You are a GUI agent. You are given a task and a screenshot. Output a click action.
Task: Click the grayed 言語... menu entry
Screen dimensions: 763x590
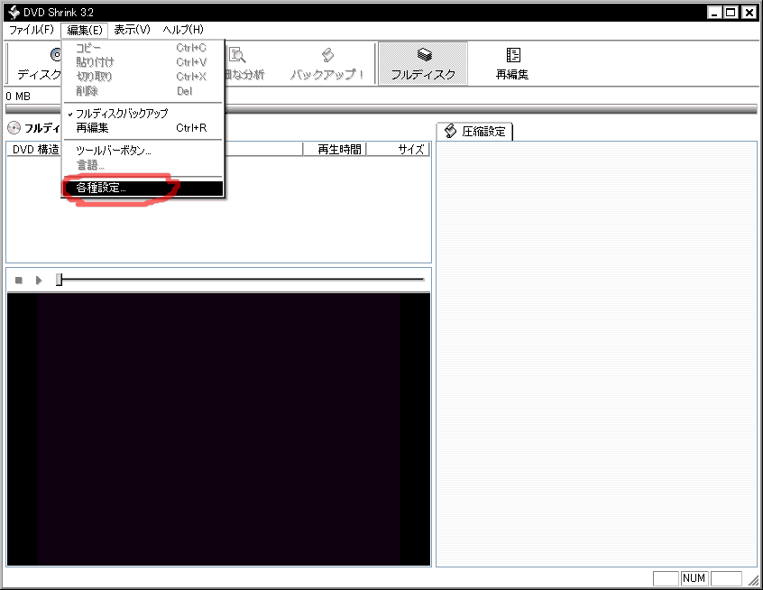143,165
